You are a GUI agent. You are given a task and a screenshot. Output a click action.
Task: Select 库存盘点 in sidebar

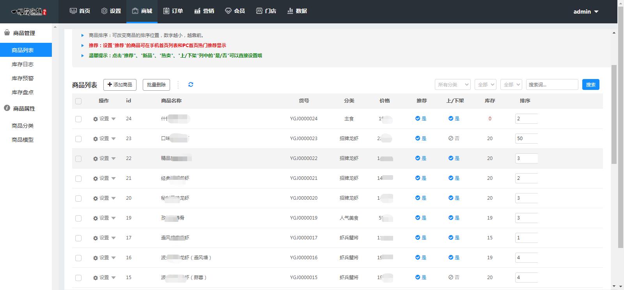tap(23, 92)
